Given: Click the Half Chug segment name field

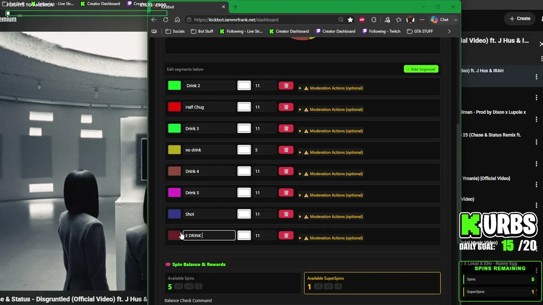Looking at the screenshot, I should pyautogui.click(x=209, y=107).
